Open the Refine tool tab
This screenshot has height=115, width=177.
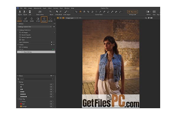(50, 19)
